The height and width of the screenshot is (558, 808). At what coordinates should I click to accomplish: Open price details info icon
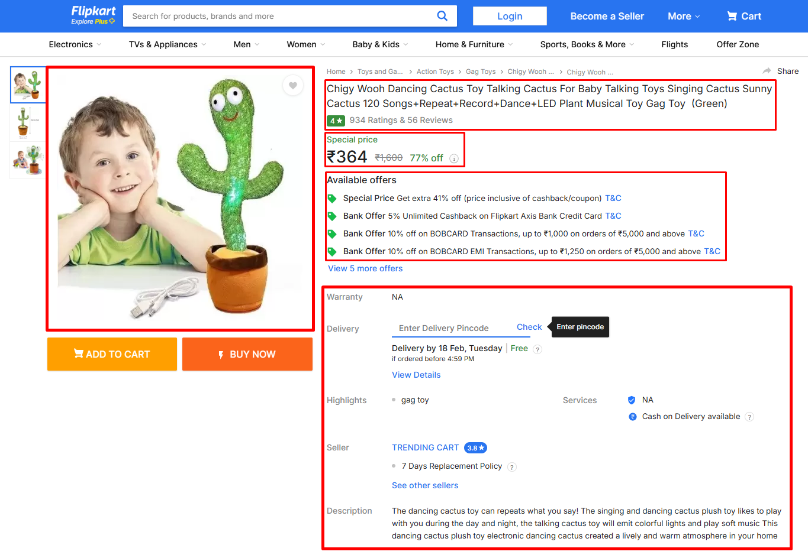point(454,158)
